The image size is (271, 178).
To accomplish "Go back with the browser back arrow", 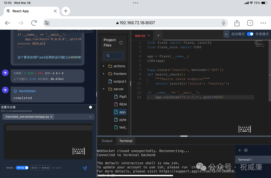I will click(x=8, y=23).
